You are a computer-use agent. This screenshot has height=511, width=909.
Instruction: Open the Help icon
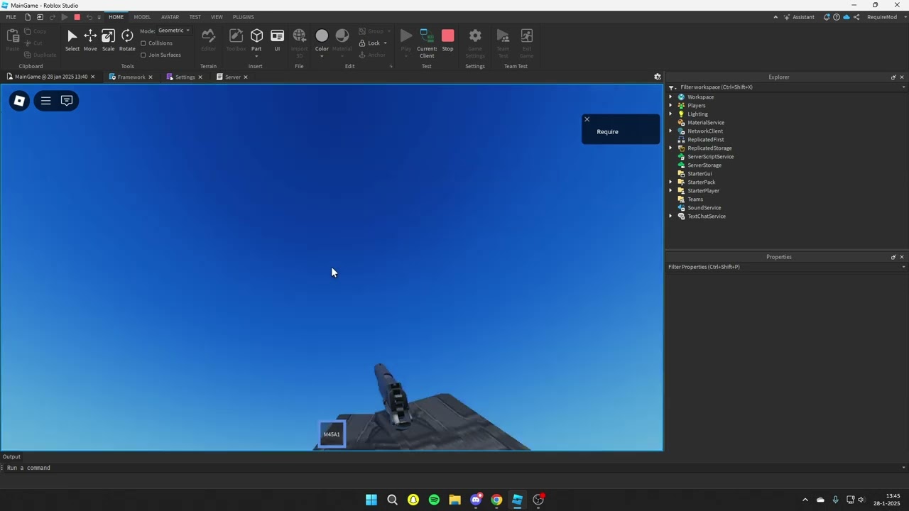coord(837,17)
